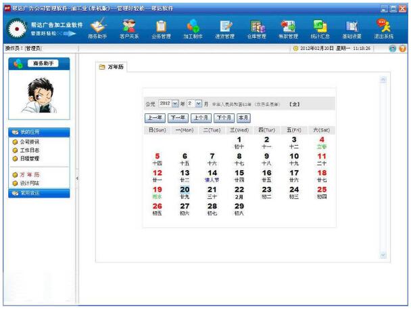411x309 pixels.
Task: Open 仓库管理 module icon
Action: pyautogui.click(x=257, y=29)
